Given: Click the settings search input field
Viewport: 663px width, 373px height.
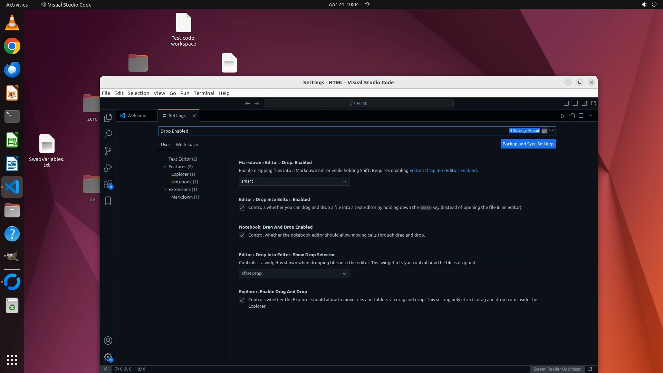Looking at the screenshot, I should pyautogui.click(x=331, y=131).
